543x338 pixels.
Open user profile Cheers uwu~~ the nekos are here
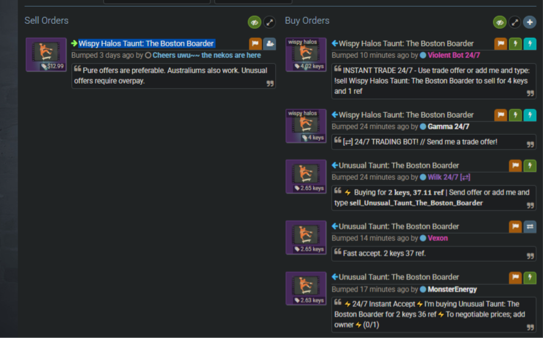coord(207,56)
